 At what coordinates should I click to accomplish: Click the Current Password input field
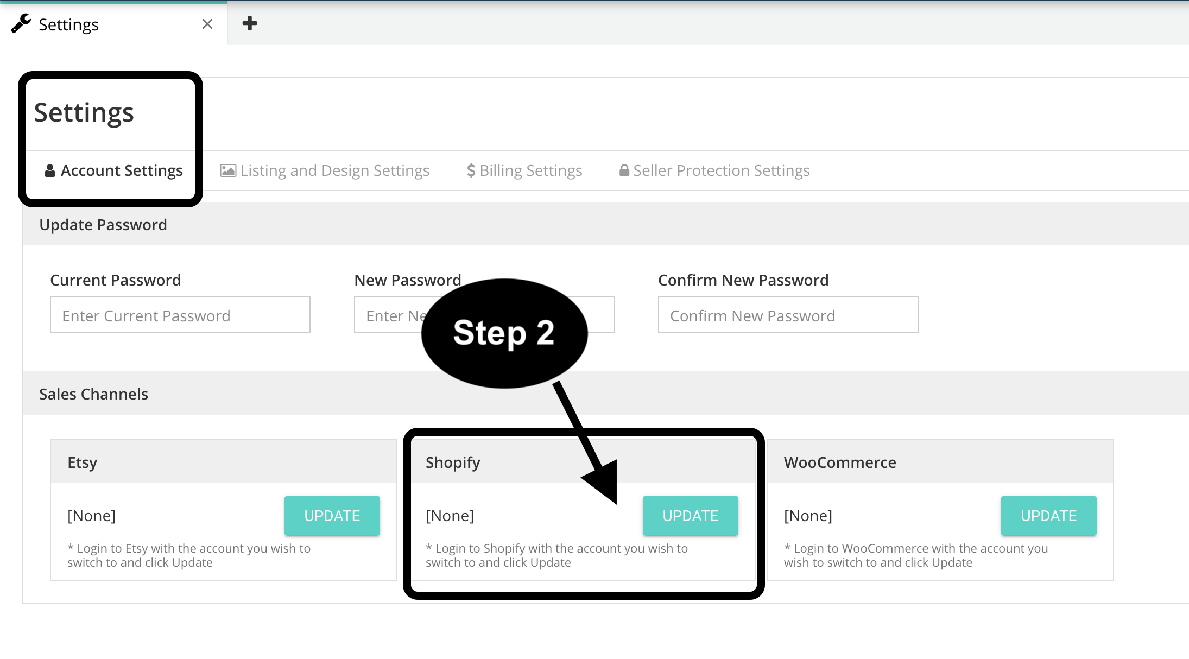(x=180, y=315)
